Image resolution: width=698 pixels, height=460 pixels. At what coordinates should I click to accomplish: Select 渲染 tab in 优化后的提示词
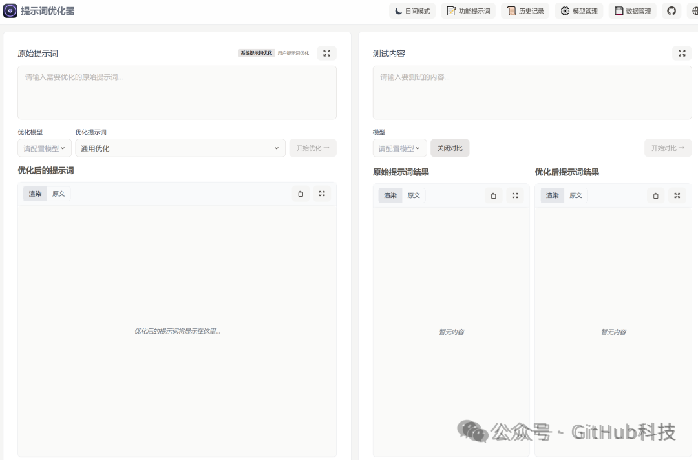35,194
